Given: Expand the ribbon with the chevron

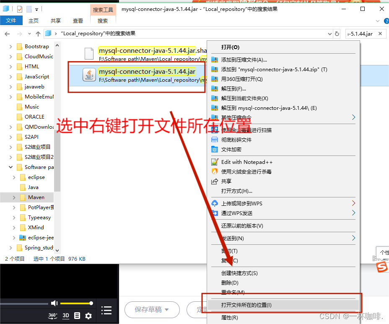Looking at the screenshot, I should point(378,21).
